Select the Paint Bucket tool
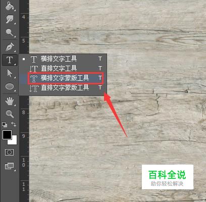Image resolution: width=206 pixels, height=202 pixels. 10,7
